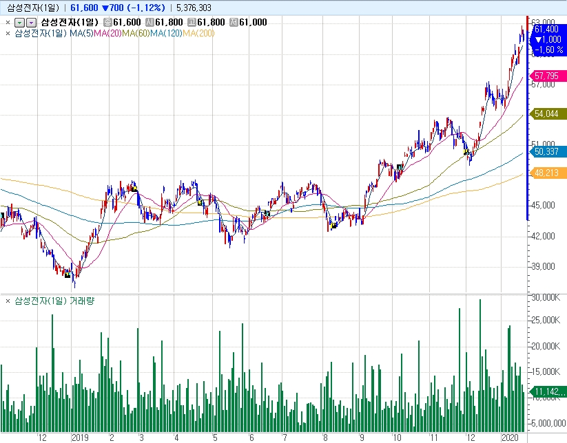The width and height of the screenshot is (567, 443).
Task: Click the 시 opening price badge
Action: pos(150,23)
